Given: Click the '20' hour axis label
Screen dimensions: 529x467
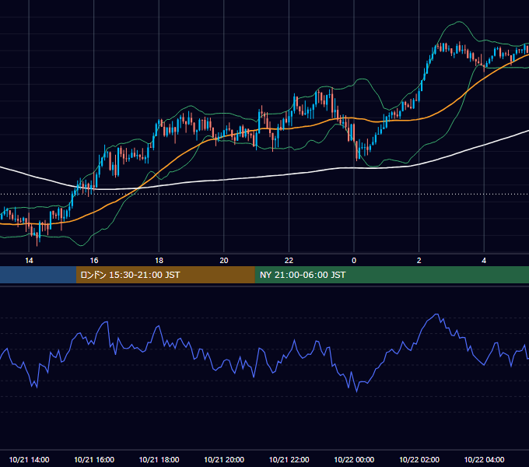Looking at the screenshot, I should coord(224,261).
